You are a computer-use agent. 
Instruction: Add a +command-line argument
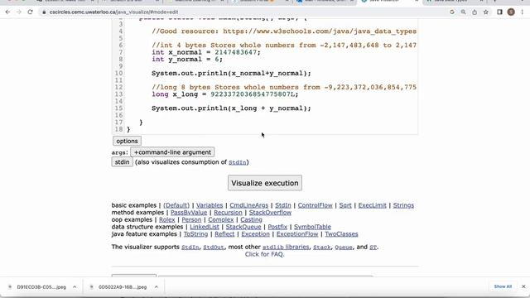172,152
